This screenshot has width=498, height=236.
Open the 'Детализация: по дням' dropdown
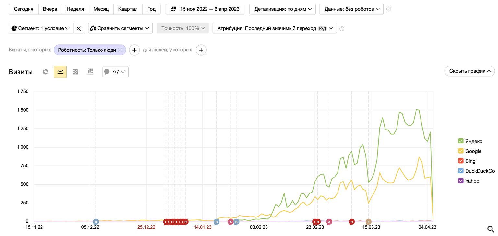[283, 9]
